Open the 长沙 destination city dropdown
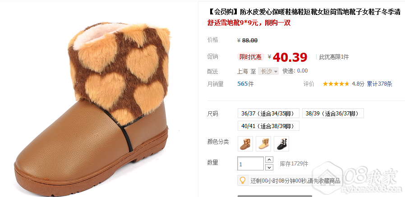The width and height of the screenshot is (405, 197). 268,71
